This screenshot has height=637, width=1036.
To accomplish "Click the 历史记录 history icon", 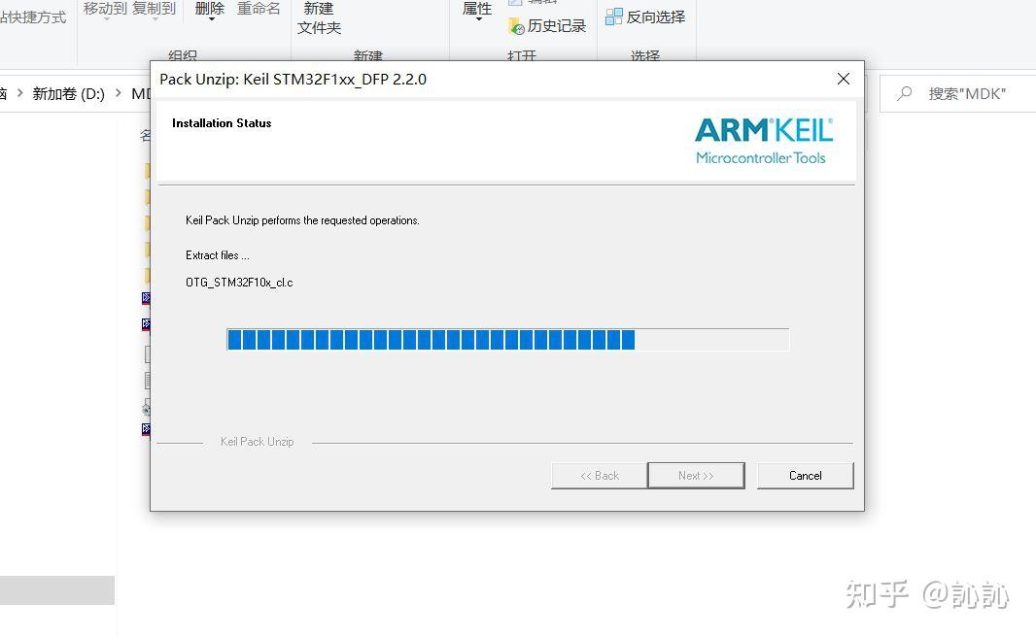I will [x=516, y=26].
